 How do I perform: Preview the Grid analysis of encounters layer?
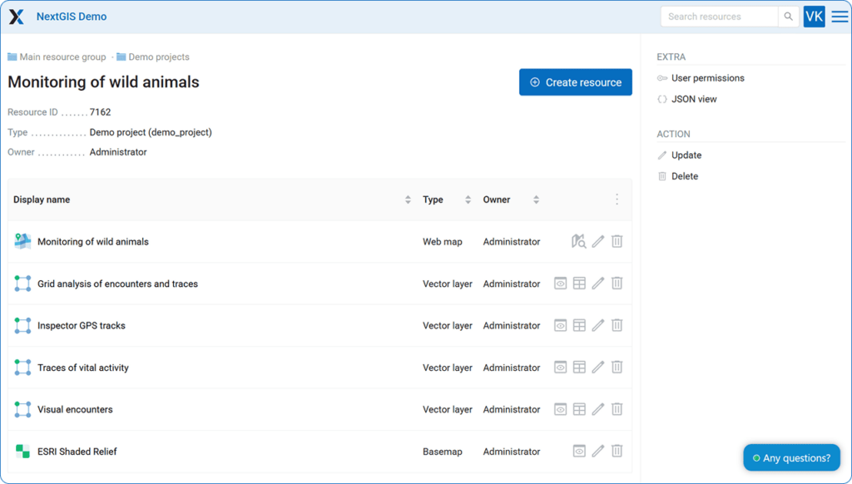pyautogui.click(x=561, y=284)
